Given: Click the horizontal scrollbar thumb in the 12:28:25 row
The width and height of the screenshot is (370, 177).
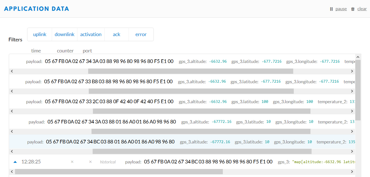Looking at the screenshot, I should [119, 172].
